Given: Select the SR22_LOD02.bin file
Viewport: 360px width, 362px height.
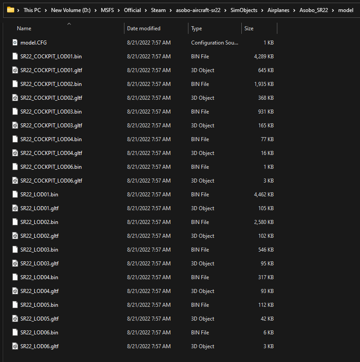Looking at the screenshot, I should [39, 222].
